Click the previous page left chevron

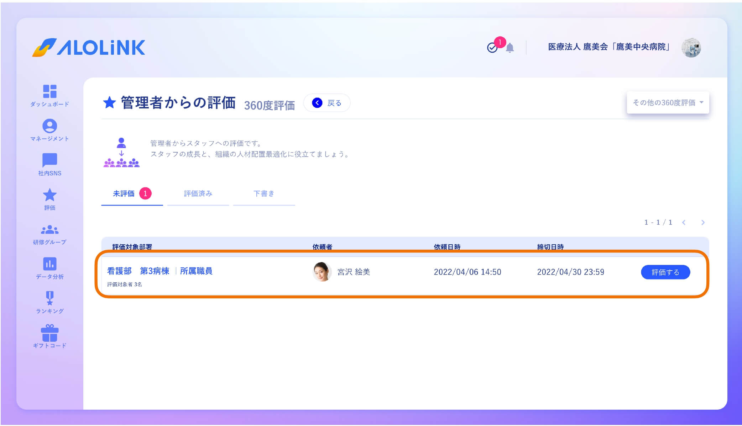click(x=684, y=222)
